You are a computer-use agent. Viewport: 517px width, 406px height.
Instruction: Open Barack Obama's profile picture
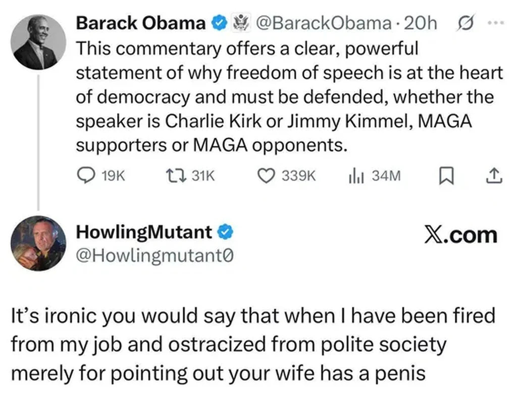[x=39, y=42]
